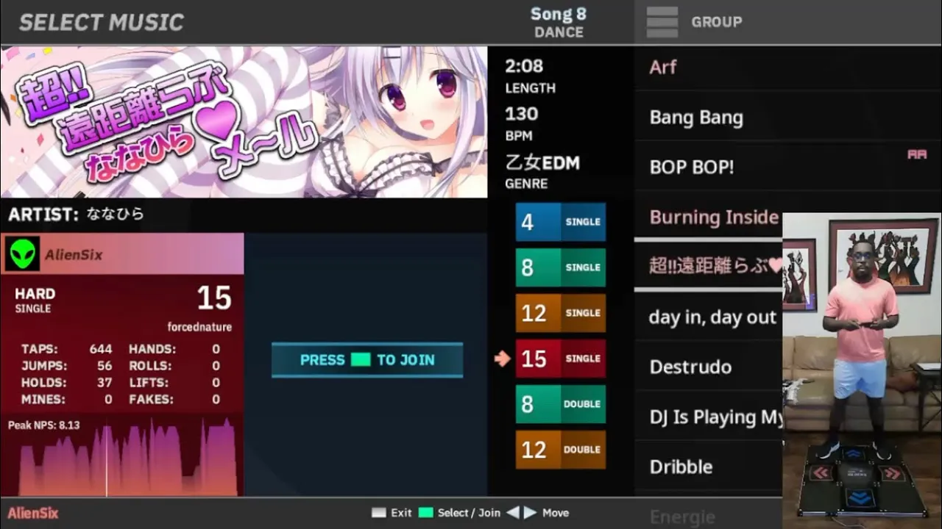
Task: Select the difficulty 12 SINGLE chart
Action: pyautogui.click(x=560, y=313)
